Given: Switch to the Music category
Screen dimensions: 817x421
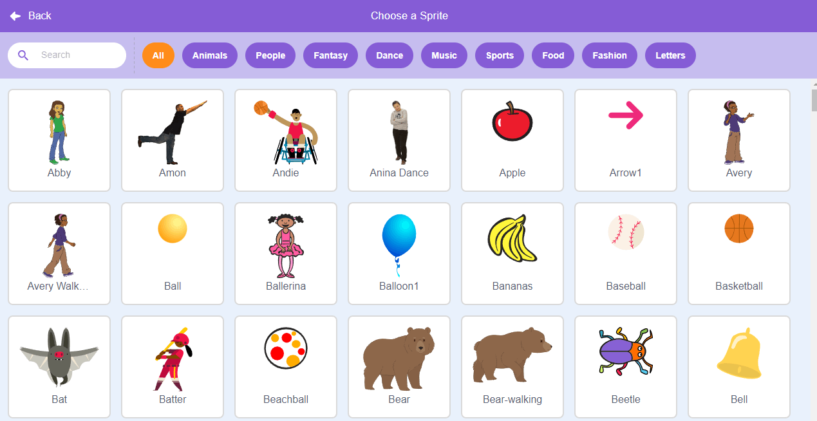Looking at the screenshot, I should pos(444,55).
